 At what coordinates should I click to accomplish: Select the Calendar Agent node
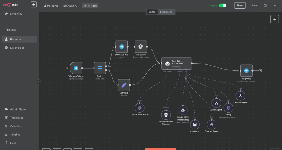tap(240, 96)
